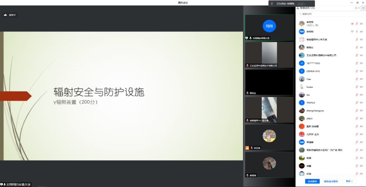Viewport: 366px width, 187px height.
Task: Click the pop-out icon of members panel
Action: coord(356,8)
